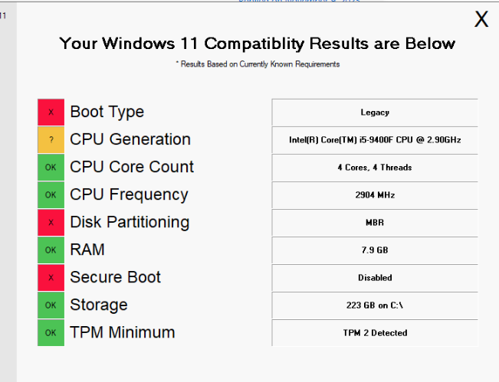This screenshot has width=499, height=382.
Task: Click the 4 Cores, 4 Threads result box
Action: coord(375,168)
